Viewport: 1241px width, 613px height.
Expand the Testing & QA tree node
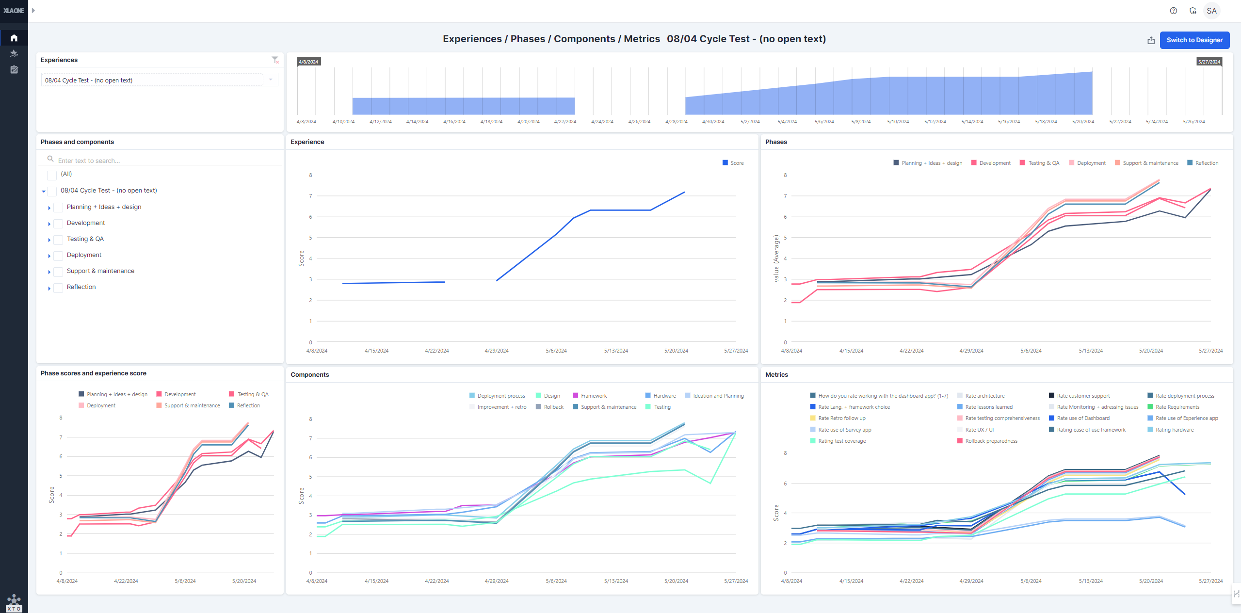[49, 240]
